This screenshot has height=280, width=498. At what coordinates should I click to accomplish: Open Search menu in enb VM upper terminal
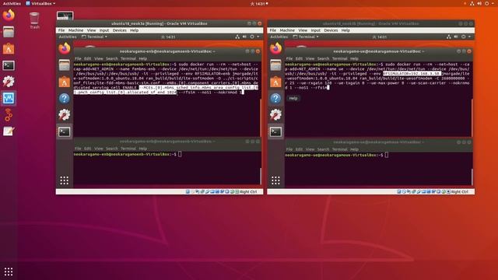(x=112, y=59)
